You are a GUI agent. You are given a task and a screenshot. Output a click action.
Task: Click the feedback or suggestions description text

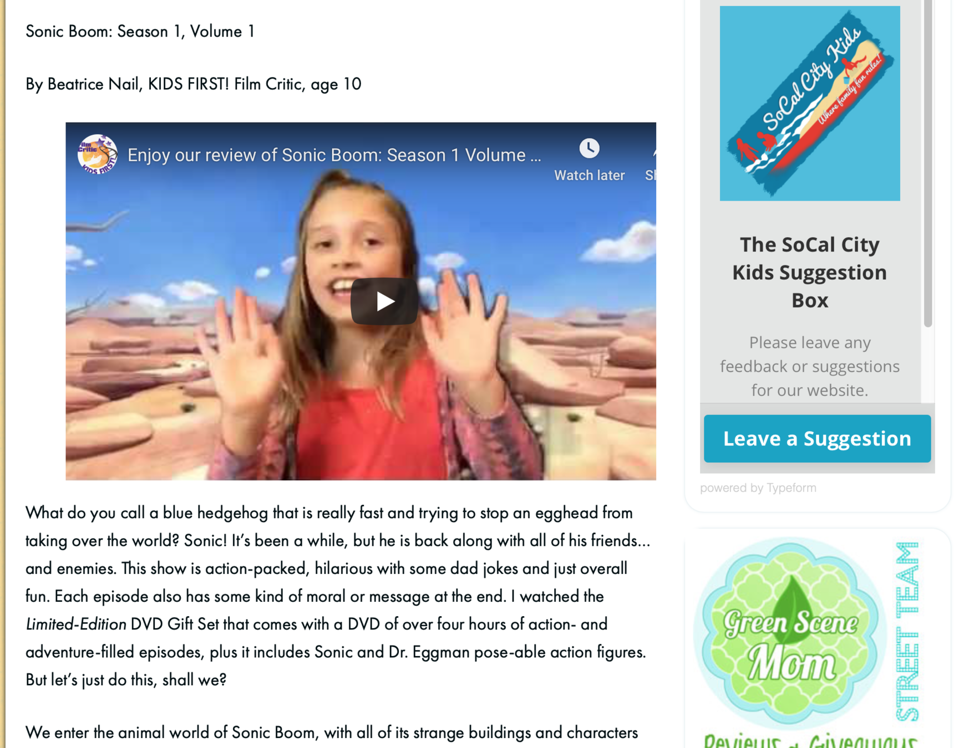click(x=809, y=366)
